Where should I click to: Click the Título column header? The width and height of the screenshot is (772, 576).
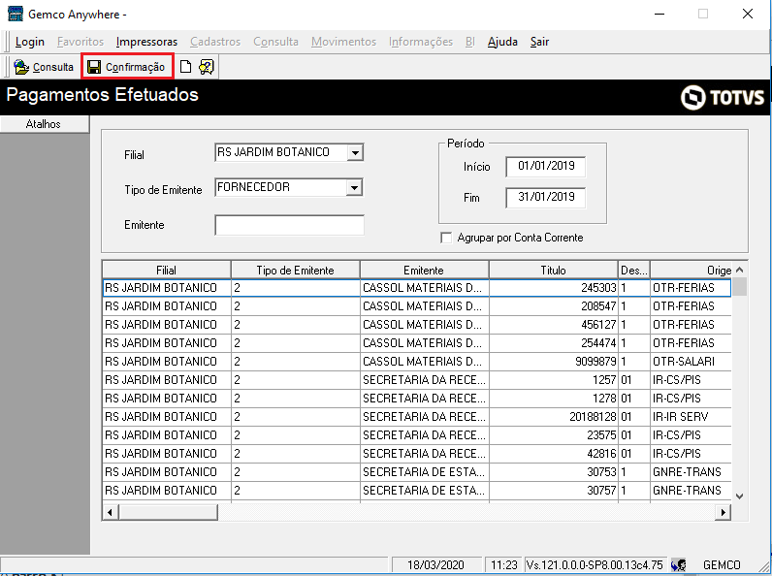pyautogui.click(x=554, y=271)
